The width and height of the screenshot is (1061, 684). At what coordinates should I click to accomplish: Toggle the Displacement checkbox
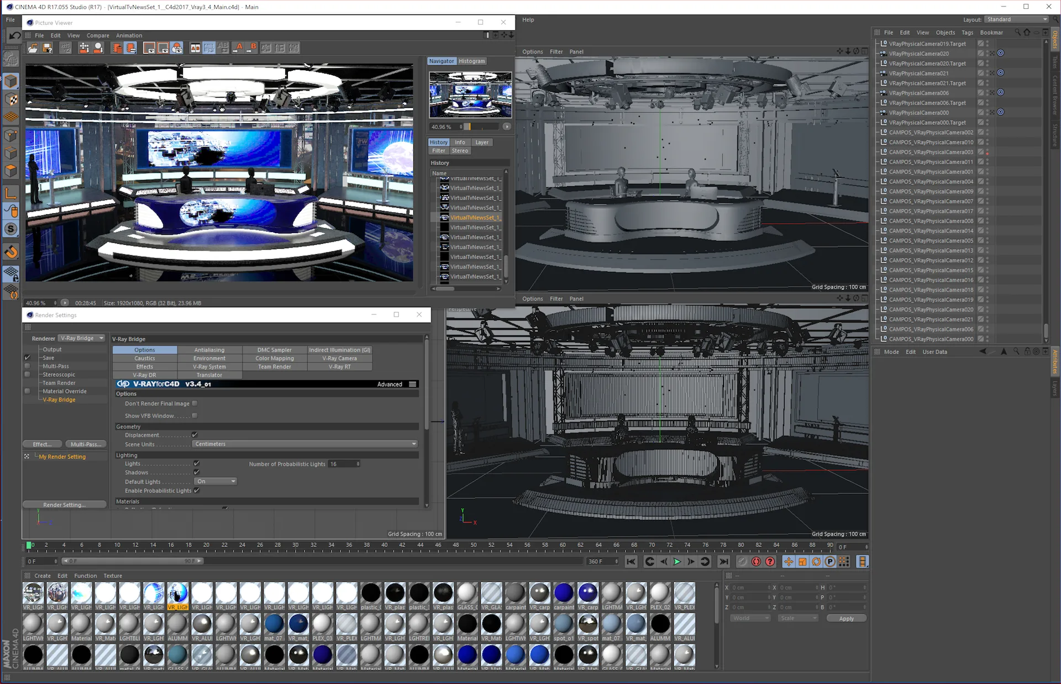[x=195, y=435]
